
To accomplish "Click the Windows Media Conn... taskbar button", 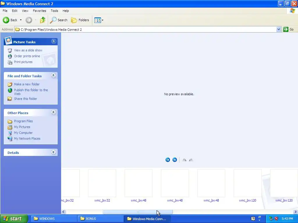I will (147, 219).
